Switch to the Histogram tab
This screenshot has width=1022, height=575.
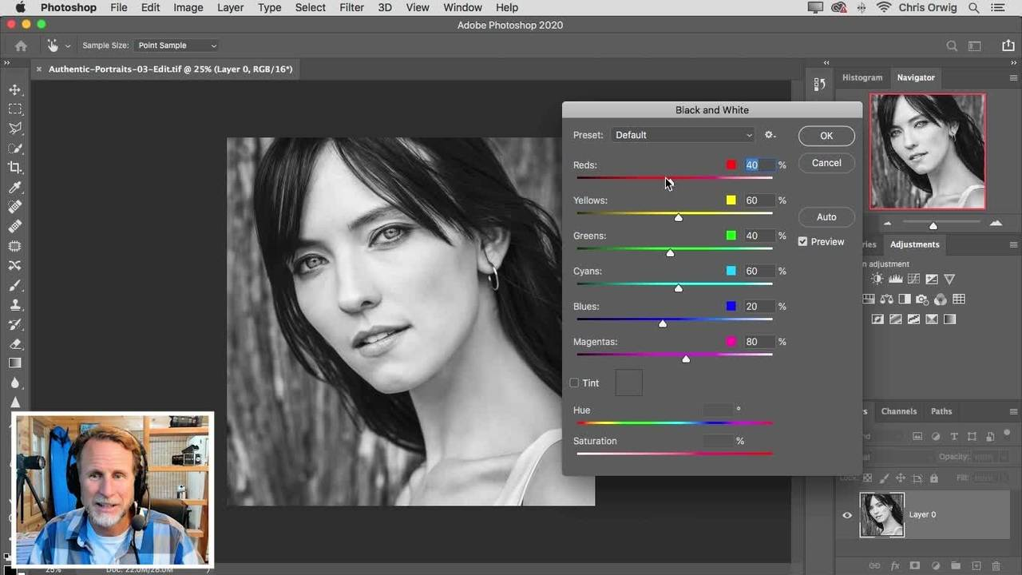[x=862, y=77]
